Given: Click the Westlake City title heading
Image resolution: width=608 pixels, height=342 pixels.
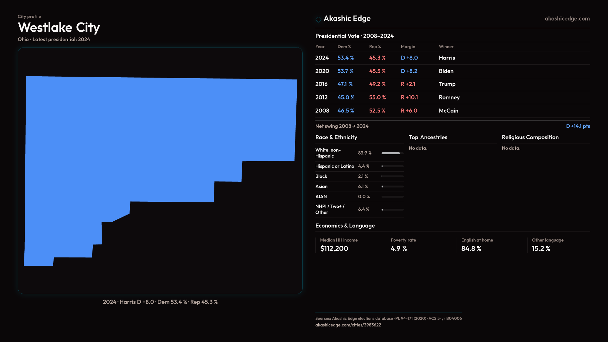Looking at the screenshot, I should tap(59, 28).
